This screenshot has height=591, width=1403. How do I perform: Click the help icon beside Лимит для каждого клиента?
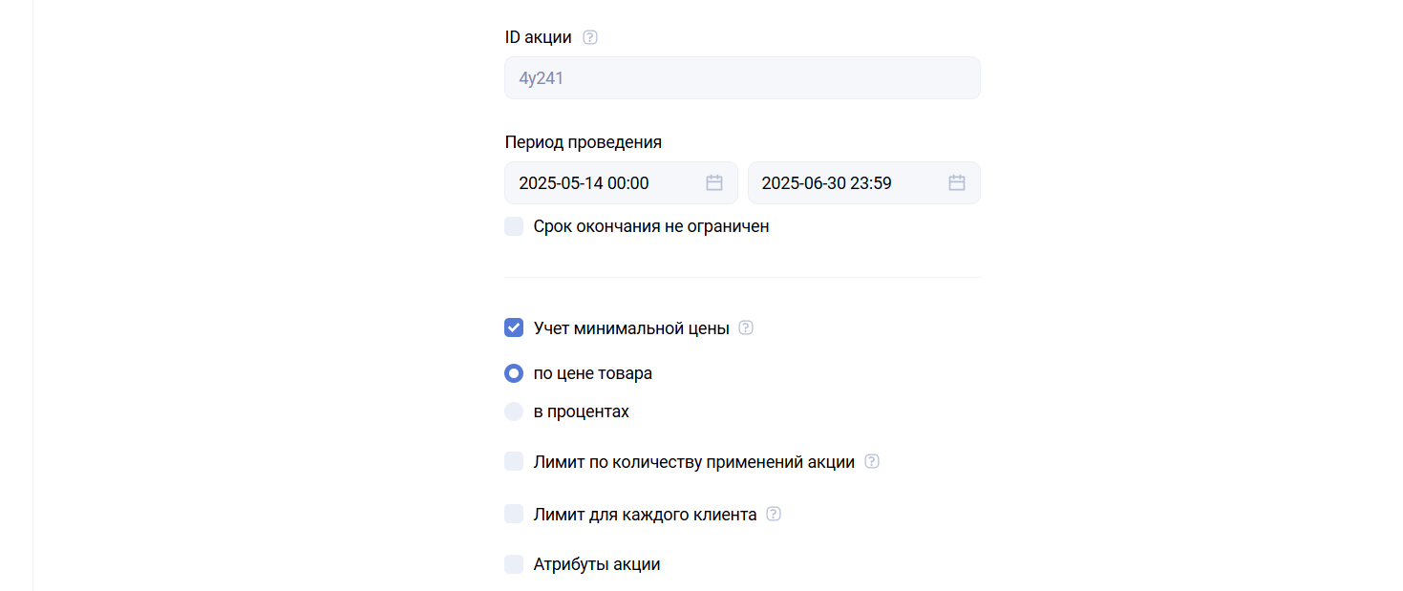(774, 515)
